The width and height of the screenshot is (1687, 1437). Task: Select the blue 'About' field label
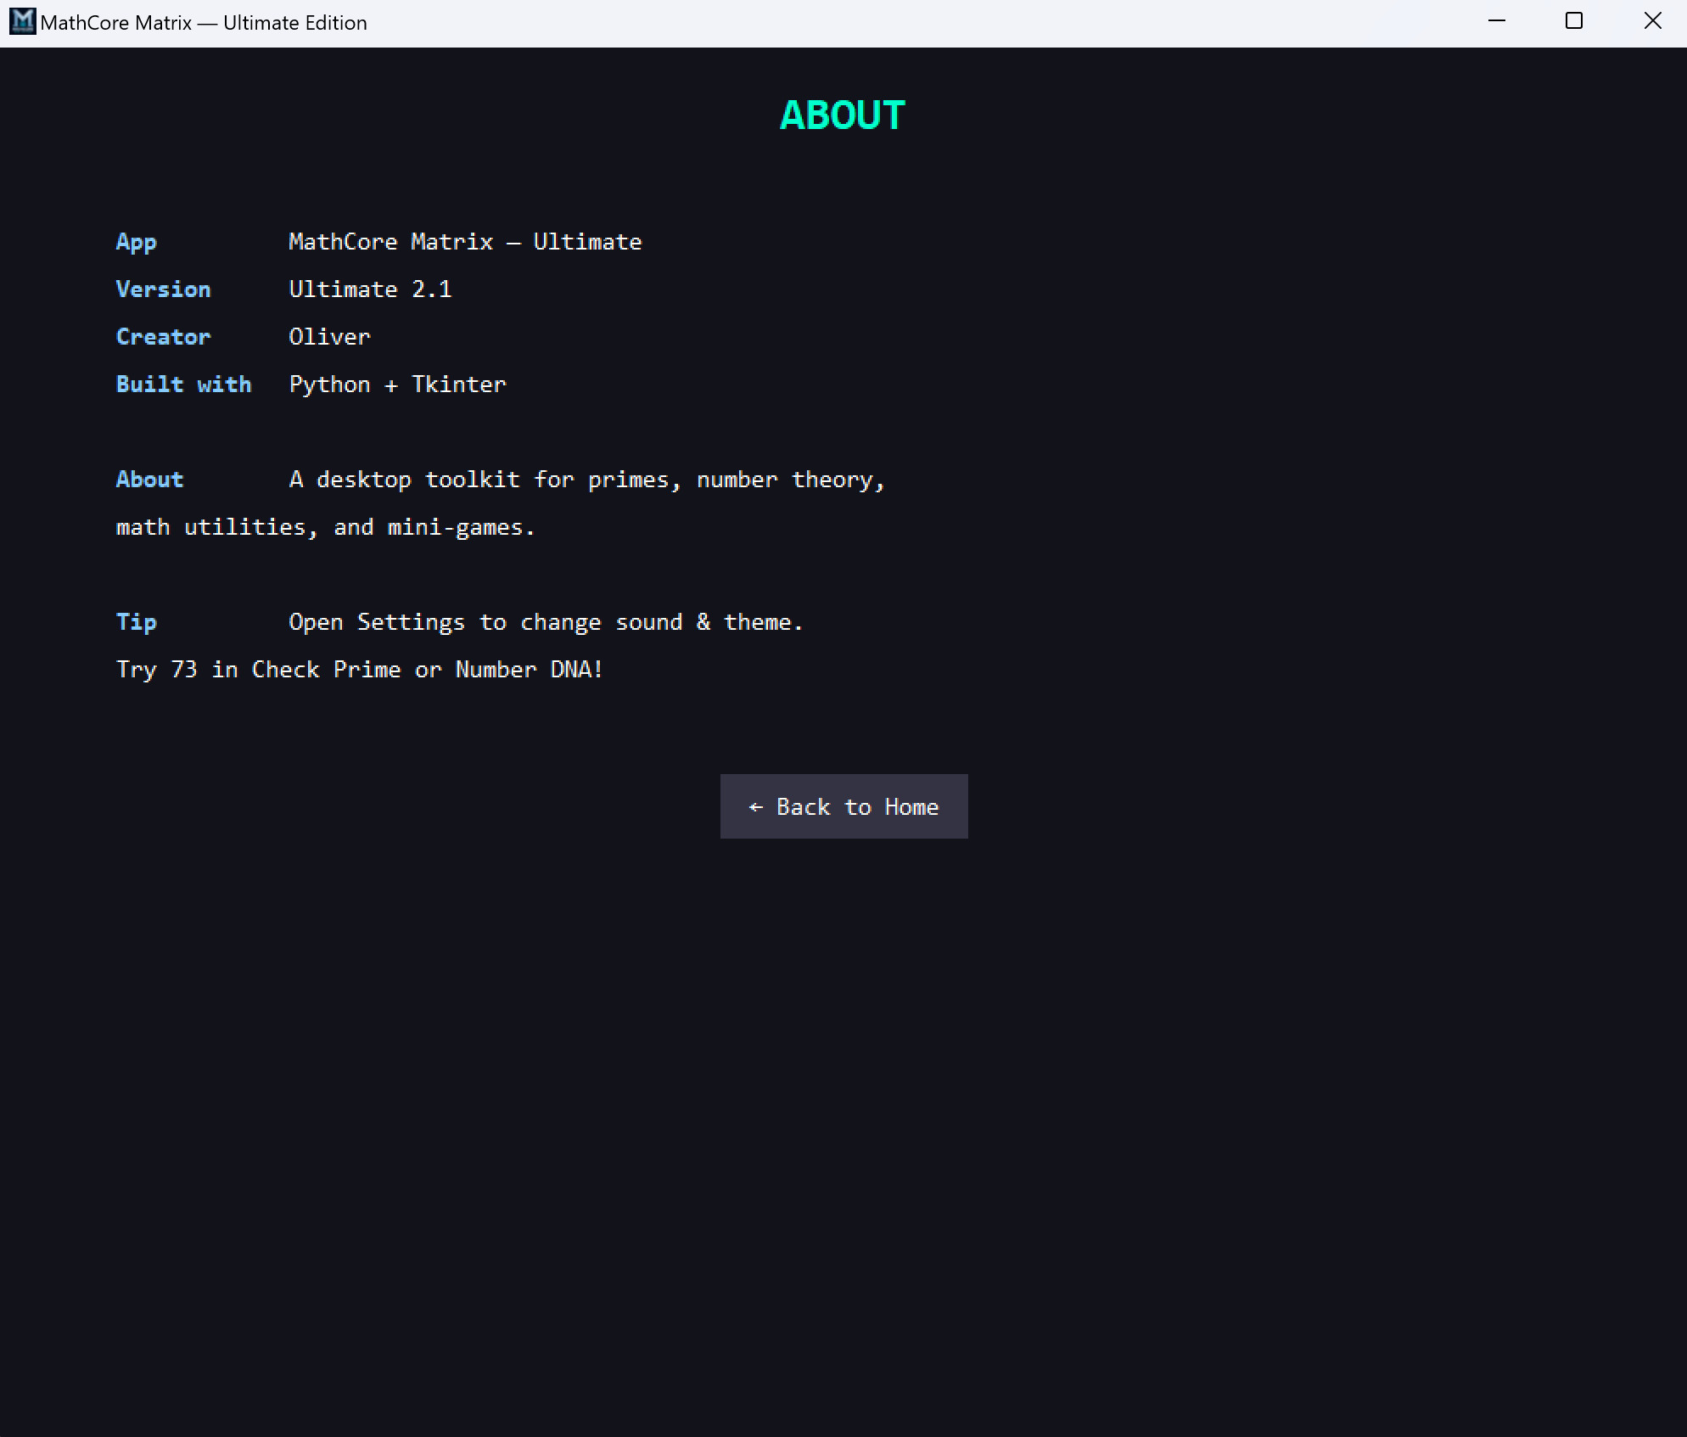150,480
